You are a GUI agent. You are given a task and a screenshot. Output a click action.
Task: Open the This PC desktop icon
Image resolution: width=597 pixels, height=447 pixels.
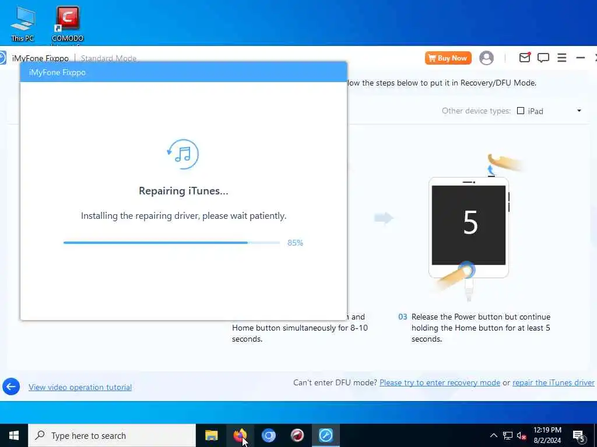23,23
